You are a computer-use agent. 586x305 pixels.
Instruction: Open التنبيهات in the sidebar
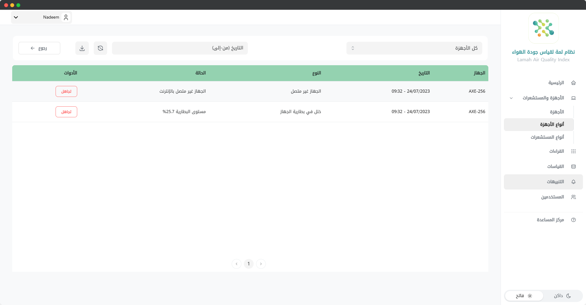click(x=543, y=182)
